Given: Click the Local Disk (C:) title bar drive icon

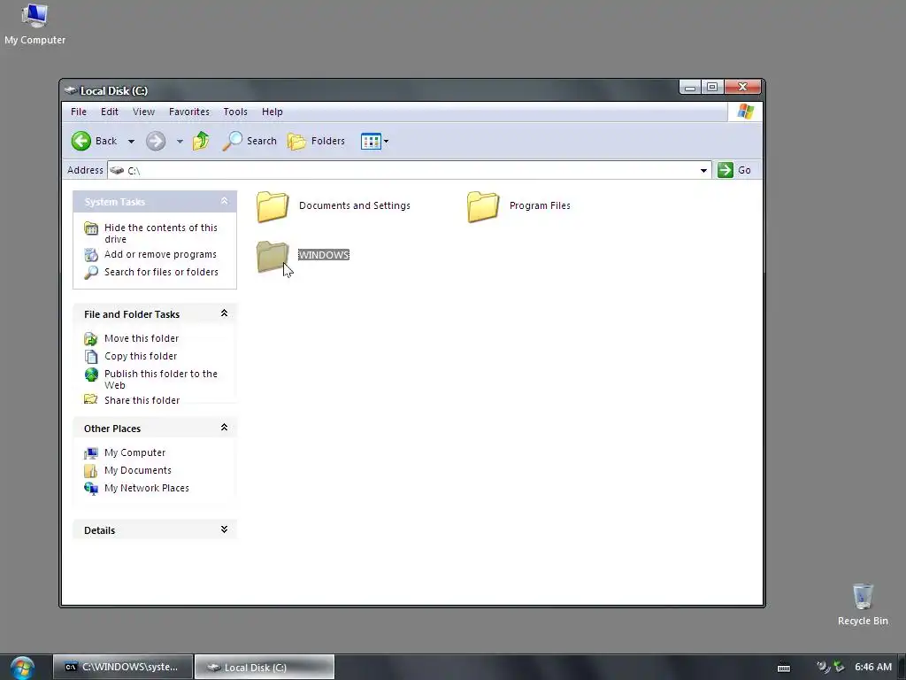Looking at the screenshot, I should pos(71,90).
